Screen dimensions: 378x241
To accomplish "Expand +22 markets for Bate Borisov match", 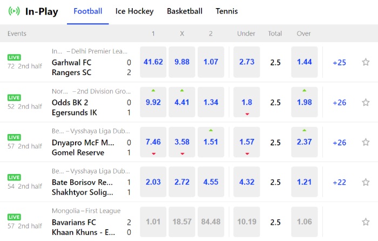I will point(339,182).
